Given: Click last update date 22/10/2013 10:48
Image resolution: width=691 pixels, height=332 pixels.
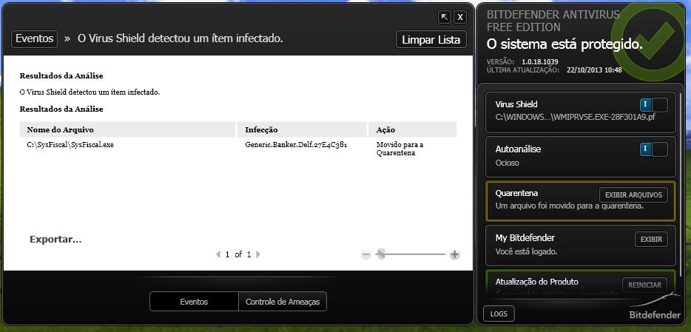Looking at the screenshot, I should click(595, 70).
